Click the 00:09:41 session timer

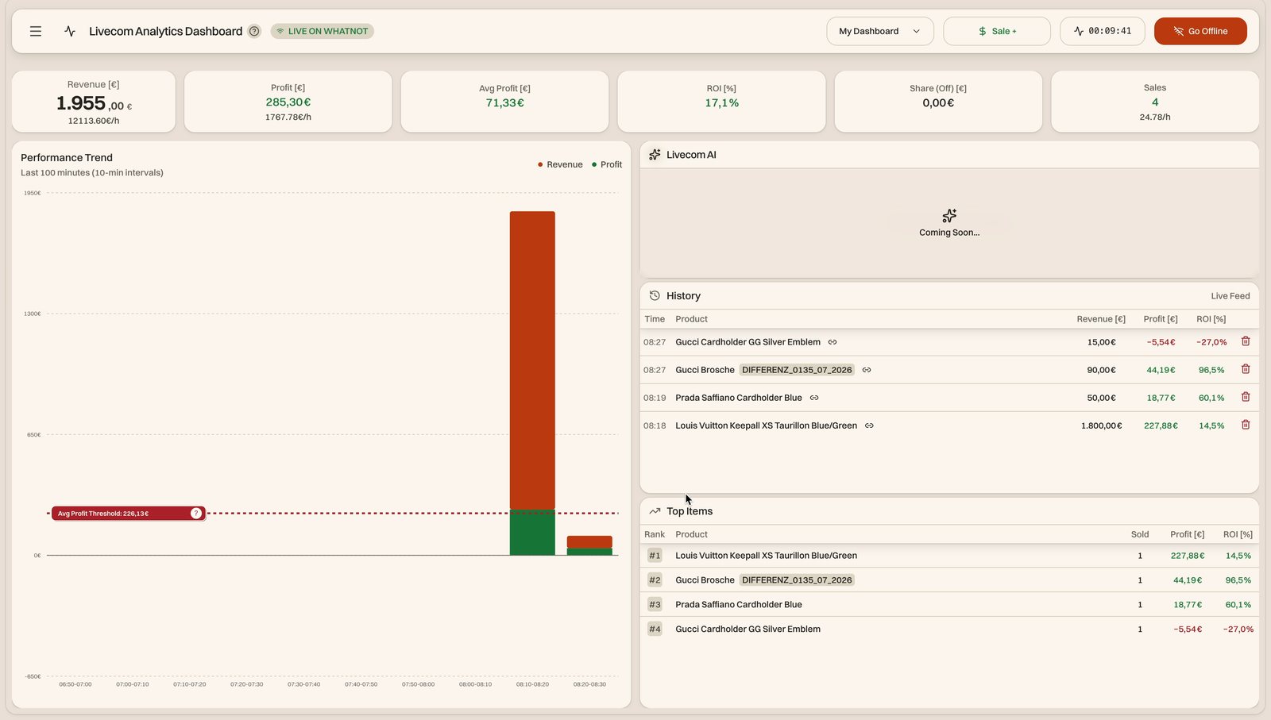pos(1103,32)
